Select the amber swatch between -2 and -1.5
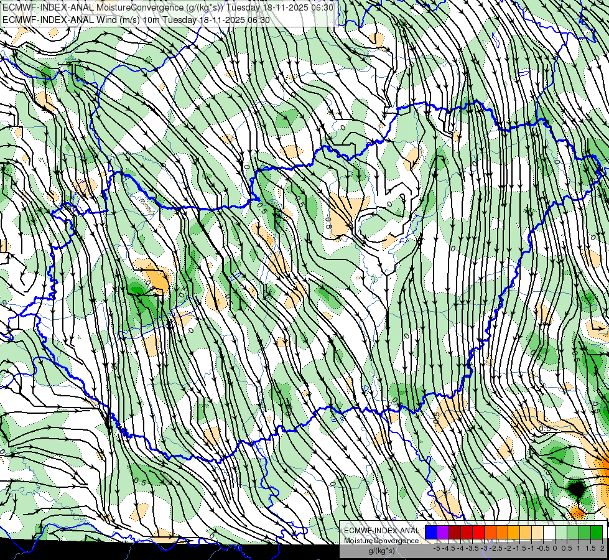This screenshot has width=609, height=560. coord(514,532)
